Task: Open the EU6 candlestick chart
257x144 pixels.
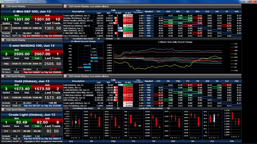Action: [232, 124]
